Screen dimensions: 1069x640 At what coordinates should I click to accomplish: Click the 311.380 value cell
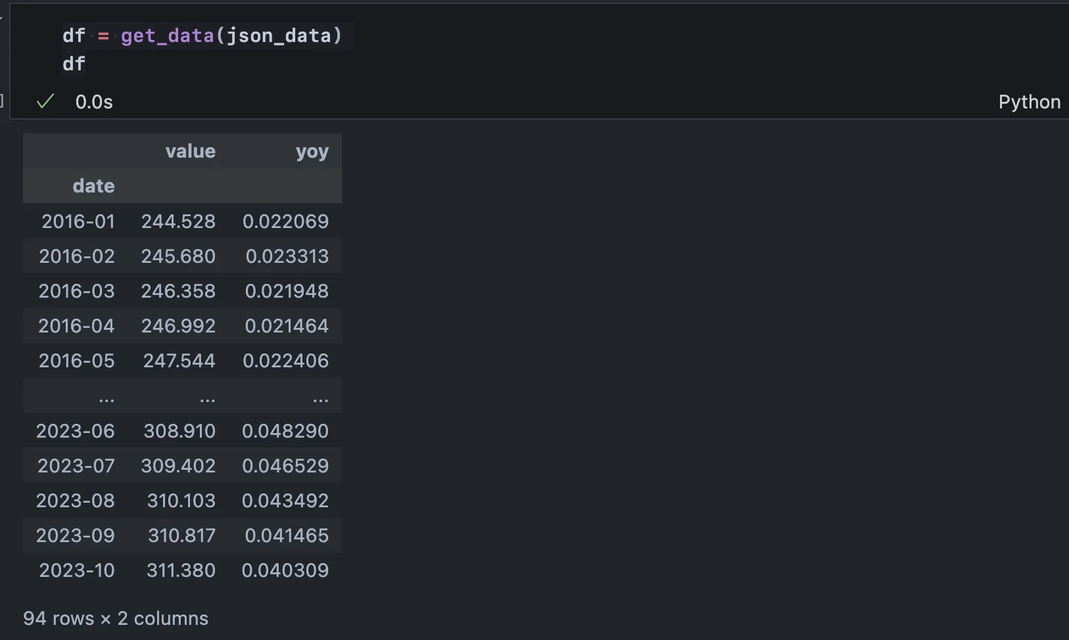pos(181,570)
